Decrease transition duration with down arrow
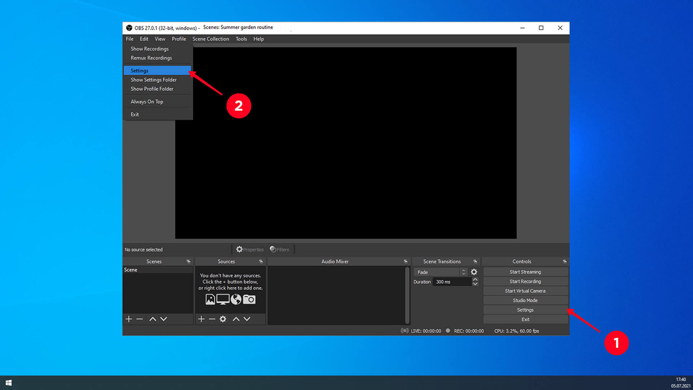 [x=475, y=284]
